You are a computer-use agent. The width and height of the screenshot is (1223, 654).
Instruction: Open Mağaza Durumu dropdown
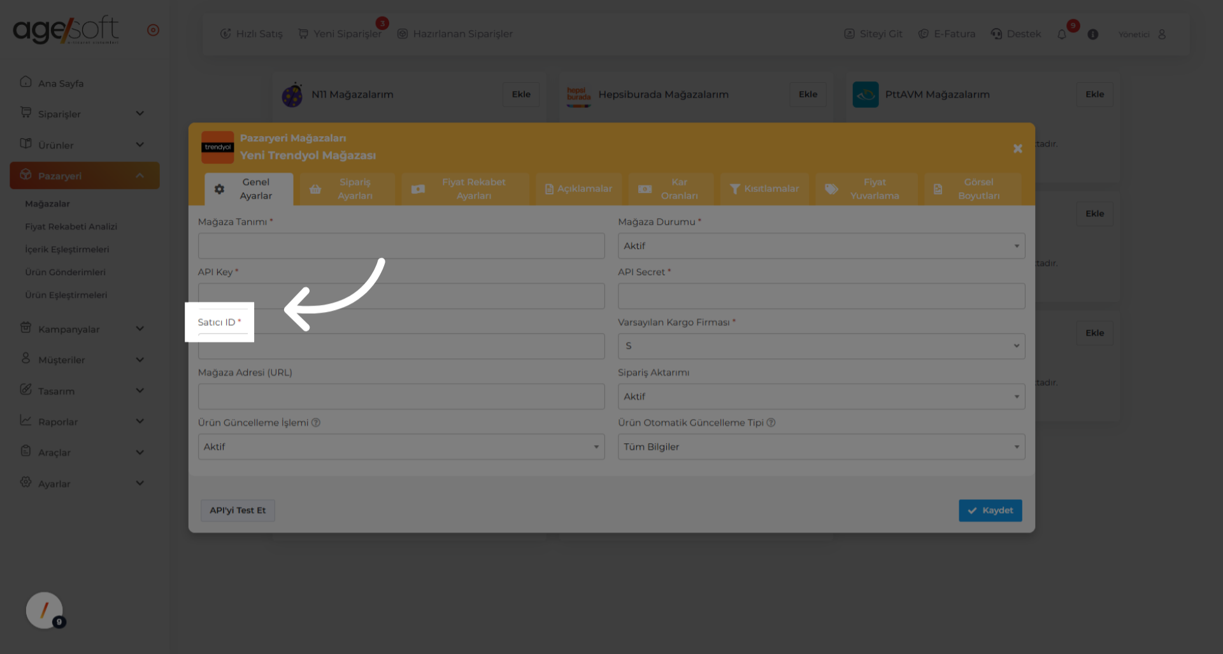821,246
